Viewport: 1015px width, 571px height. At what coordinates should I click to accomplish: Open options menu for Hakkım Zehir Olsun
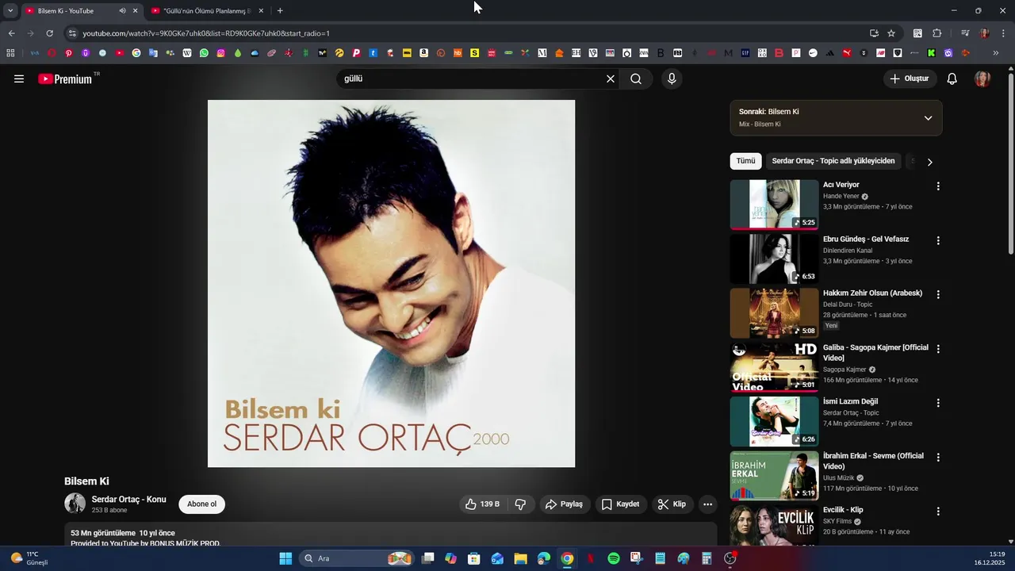coord(938,294)
